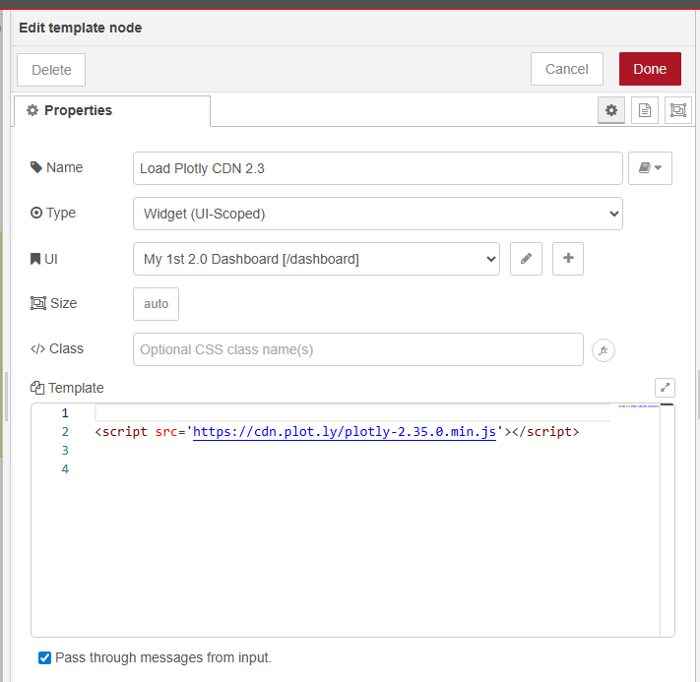The width and height of the screenshot is (700, 682).
Task: Click the Size label icon
Action: 38,303
